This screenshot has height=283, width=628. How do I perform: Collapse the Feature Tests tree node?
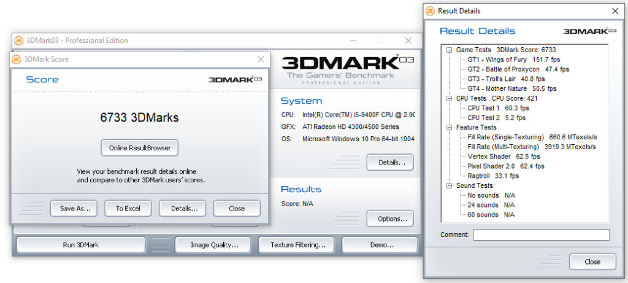[x=450, y=128]
